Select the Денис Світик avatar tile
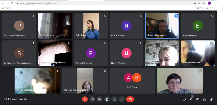This screenshot has width=217, height=105. pos(126,53)
